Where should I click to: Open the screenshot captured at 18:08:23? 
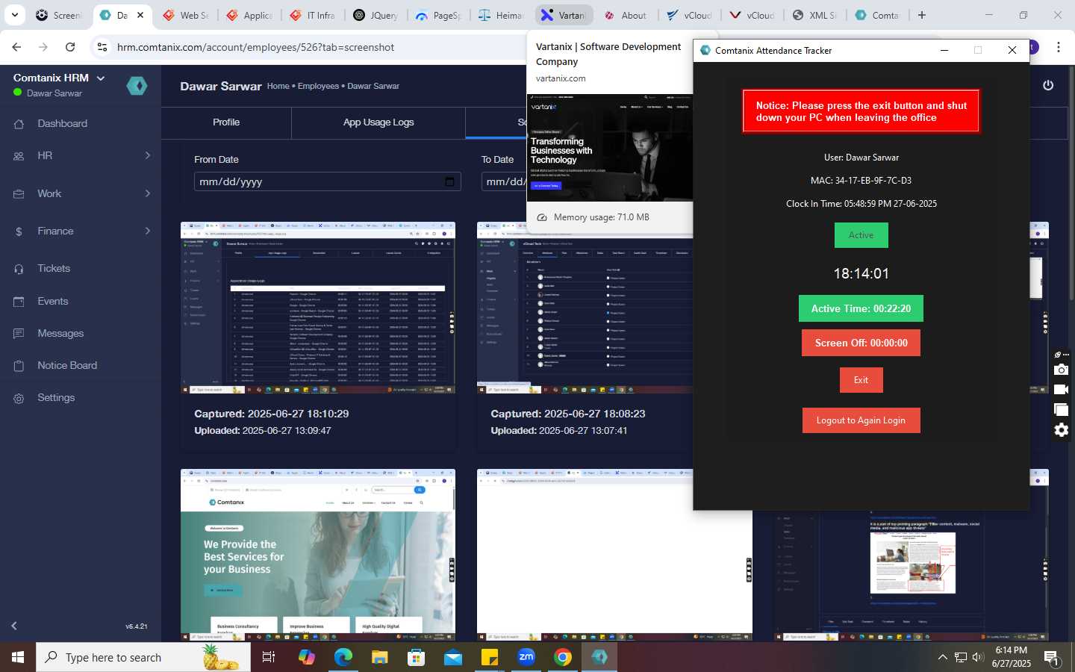point(585,308)
